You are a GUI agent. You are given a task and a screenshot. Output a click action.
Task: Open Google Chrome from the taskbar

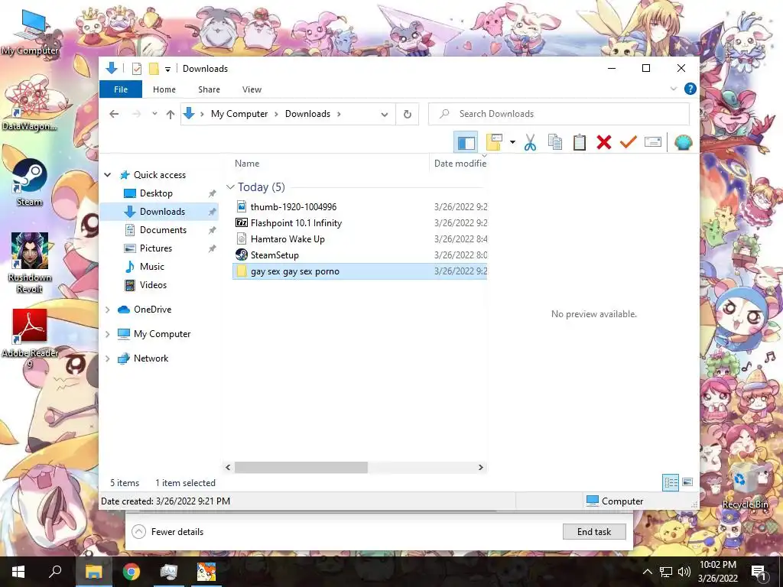click(x=132, y=572)
